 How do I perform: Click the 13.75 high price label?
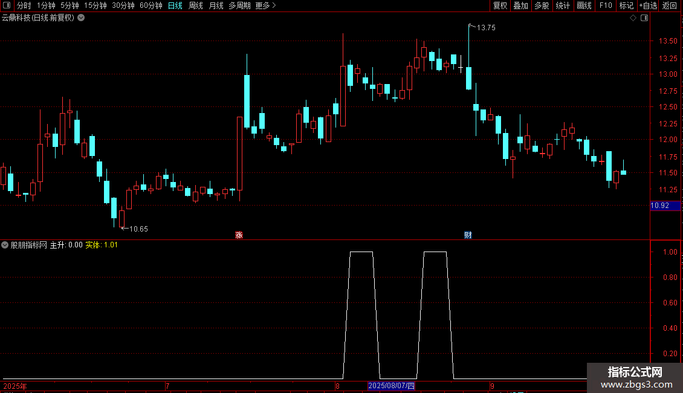[x=486, y=27]
